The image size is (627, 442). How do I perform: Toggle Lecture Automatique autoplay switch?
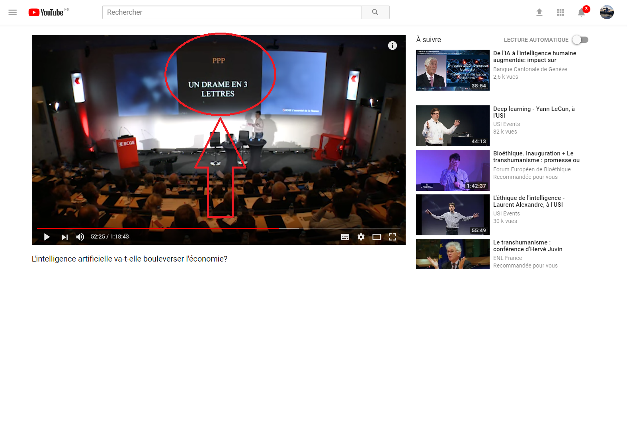[580, 40]
